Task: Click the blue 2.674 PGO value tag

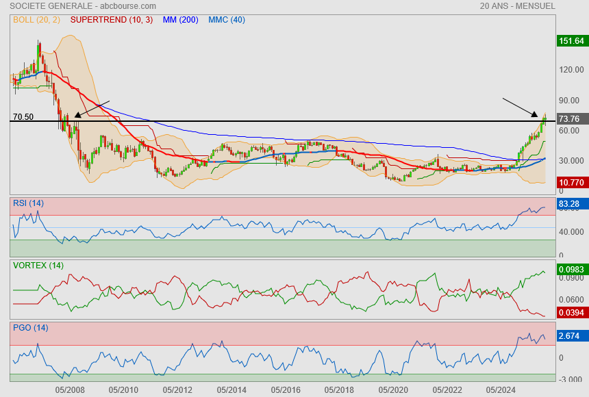Action: coord(571,336)
